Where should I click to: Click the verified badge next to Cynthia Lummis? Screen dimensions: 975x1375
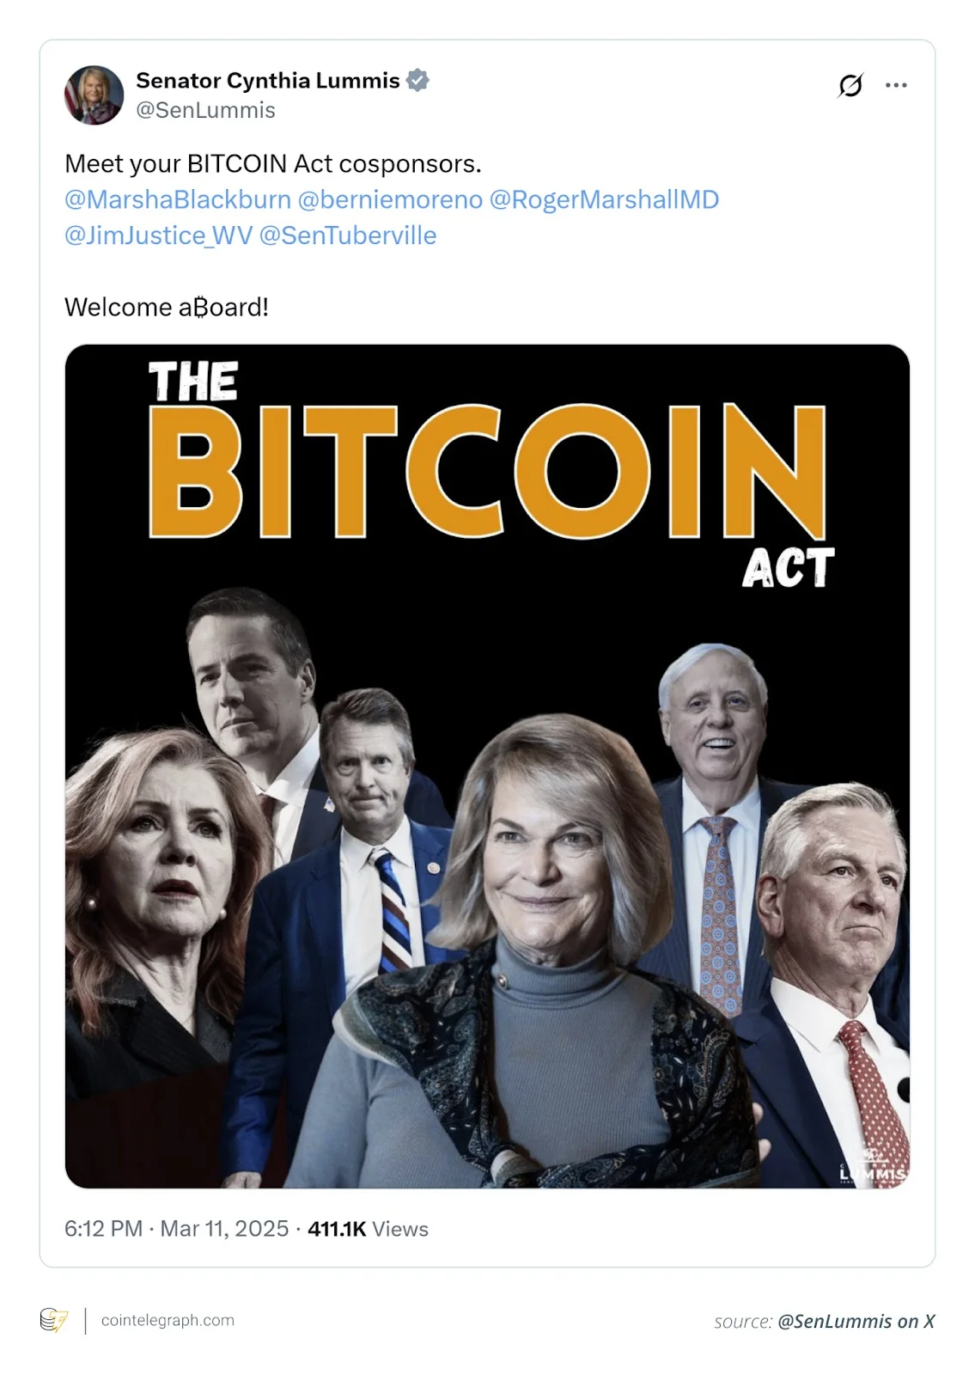tap(417, 80)
